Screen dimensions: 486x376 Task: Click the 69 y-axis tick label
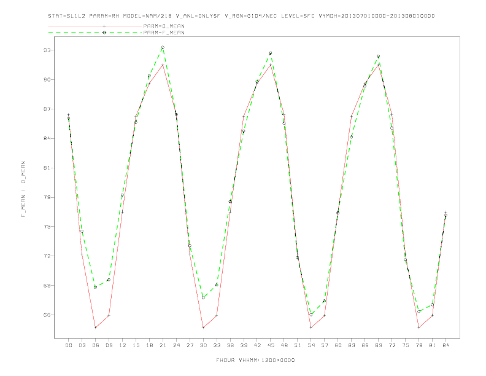click(47, 286)
